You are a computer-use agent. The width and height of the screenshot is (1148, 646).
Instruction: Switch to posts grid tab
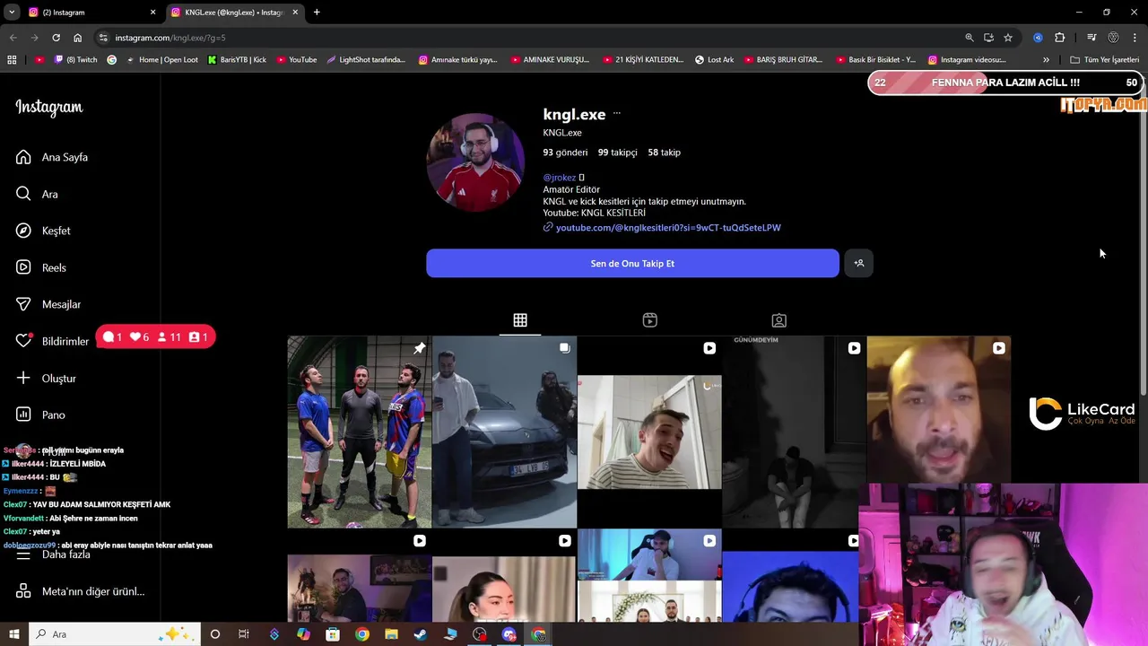[520, 320]
